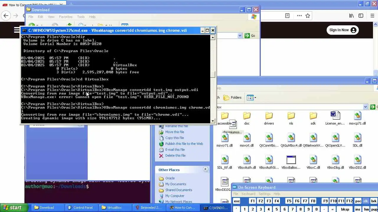Click bksp key on On-Screen Keyboard
Image resolution: width=378 pixels, height=212 pixels.
[345, 209]
